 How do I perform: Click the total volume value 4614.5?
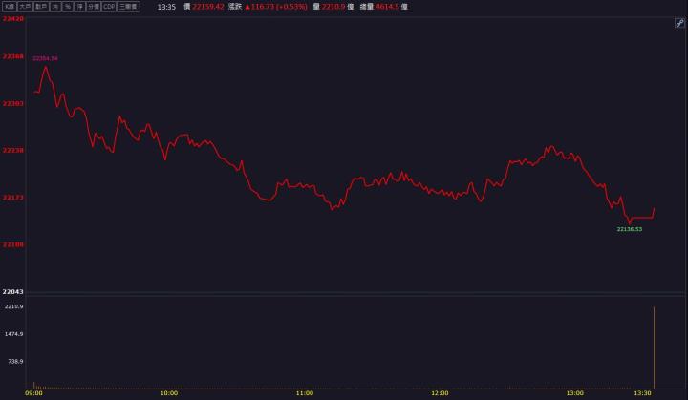click(x=387, y=7)
